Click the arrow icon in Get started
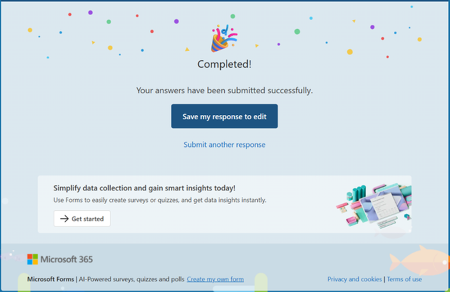Screen dimensions: 450x292 click(x=64, y=219)
